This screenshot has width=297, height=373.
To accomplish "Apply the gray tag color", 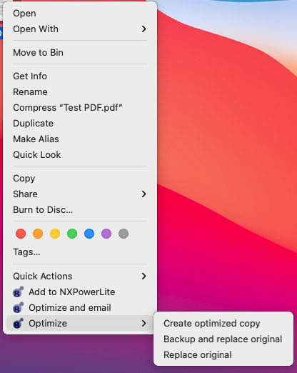I will pyautogui.click(x=124, y=234).
